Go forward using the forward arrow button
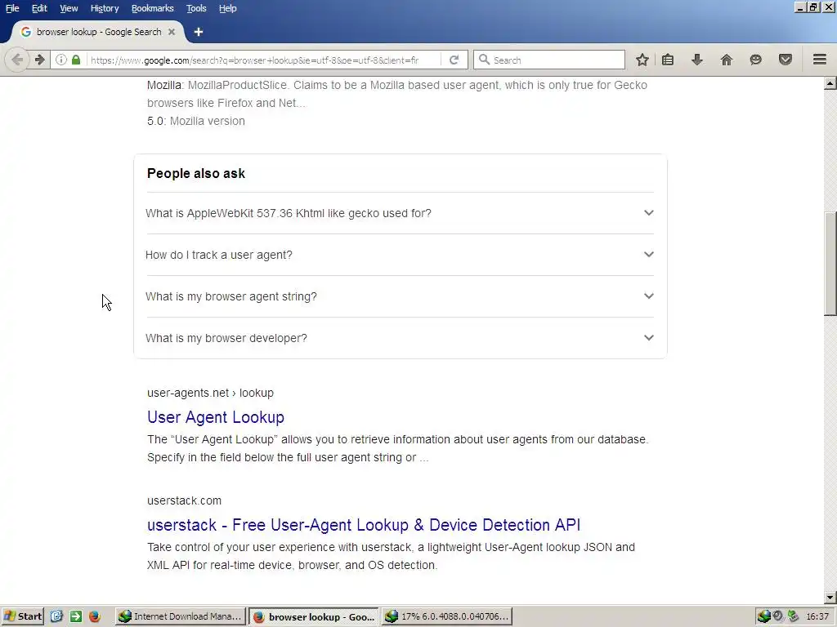The height and width of the screenshot is (627, 837). click(x=39, y=60)
